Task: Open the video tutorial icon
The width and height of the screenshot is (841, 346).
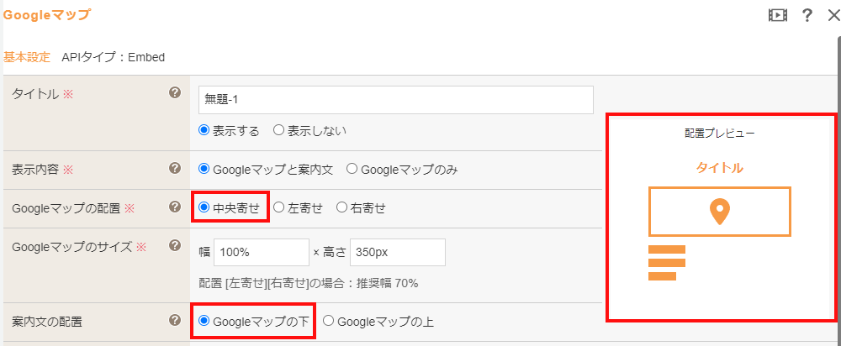Action: pos(777,15)
